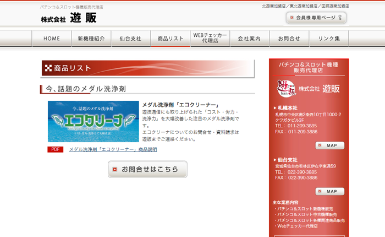Select the 商品リスト navigation tab

170,39
